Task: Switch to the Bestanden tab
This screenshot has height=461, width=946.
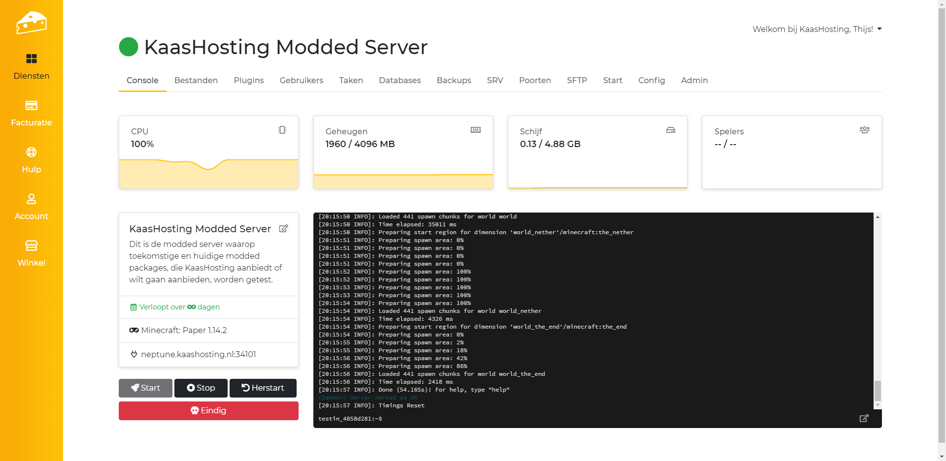Action: coord(196,80)
